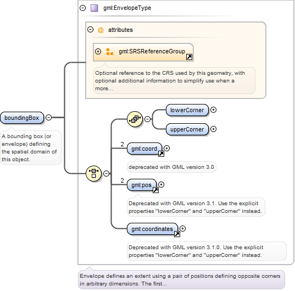
Task: Click the 'deprecated with GML version 3.0' note
Action: pyautogui.click(x=171, y=167)
